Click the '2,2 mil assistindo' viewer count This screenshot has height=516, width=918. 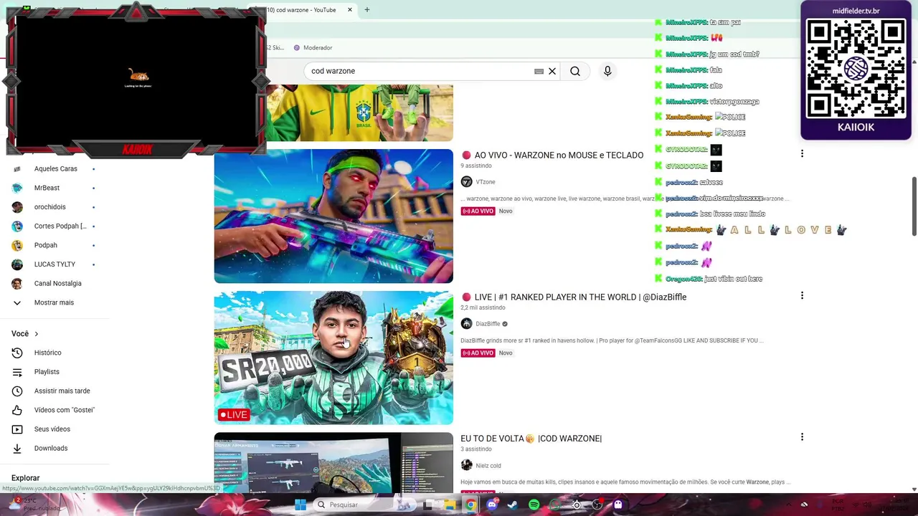(483, 307)
